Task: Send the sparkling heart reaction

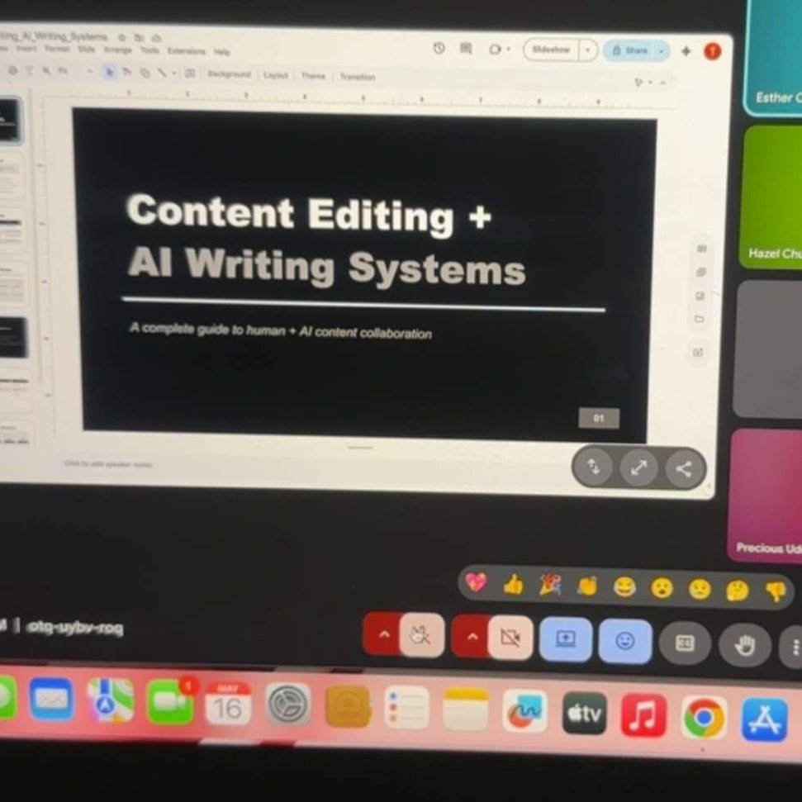Action: tap(477, 582)
